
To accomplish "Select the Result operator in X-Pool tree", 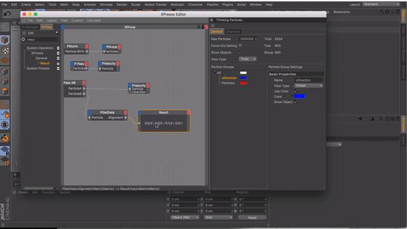I will (x=45, y=64).
